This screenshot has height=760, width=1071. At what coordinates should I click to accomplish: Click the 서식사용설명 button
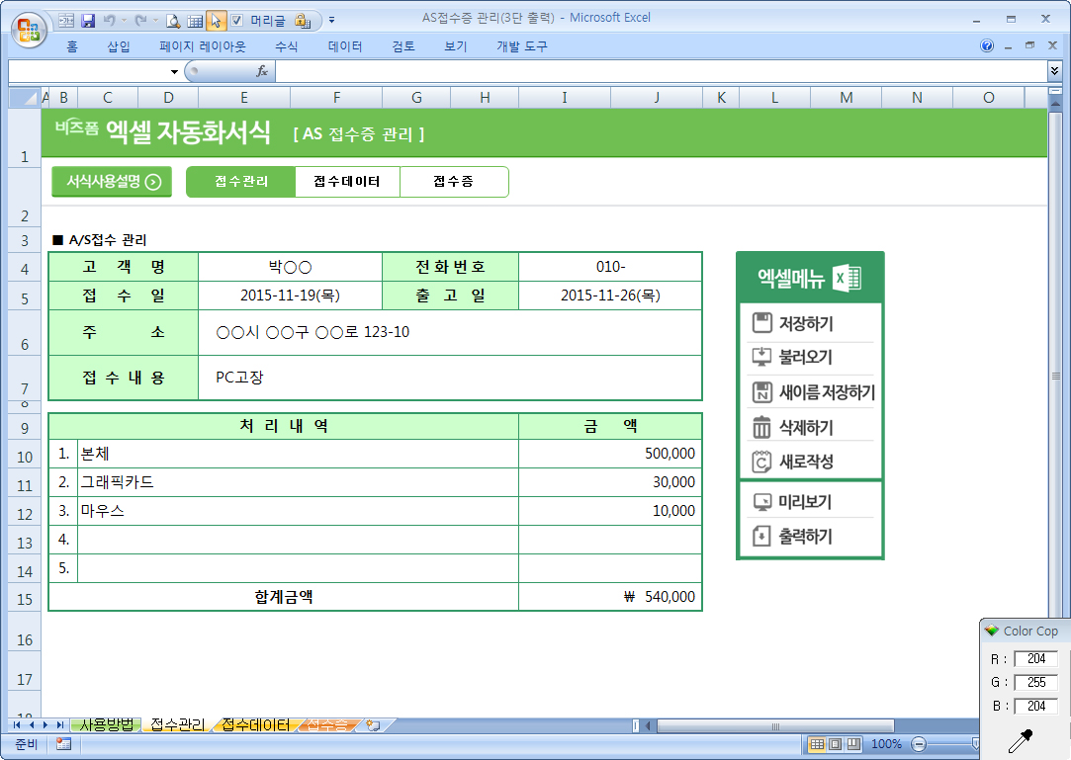pos(112,182)
